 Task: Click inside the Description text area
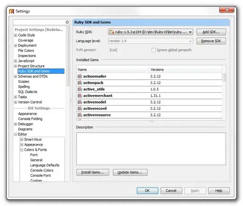point(151,149)
